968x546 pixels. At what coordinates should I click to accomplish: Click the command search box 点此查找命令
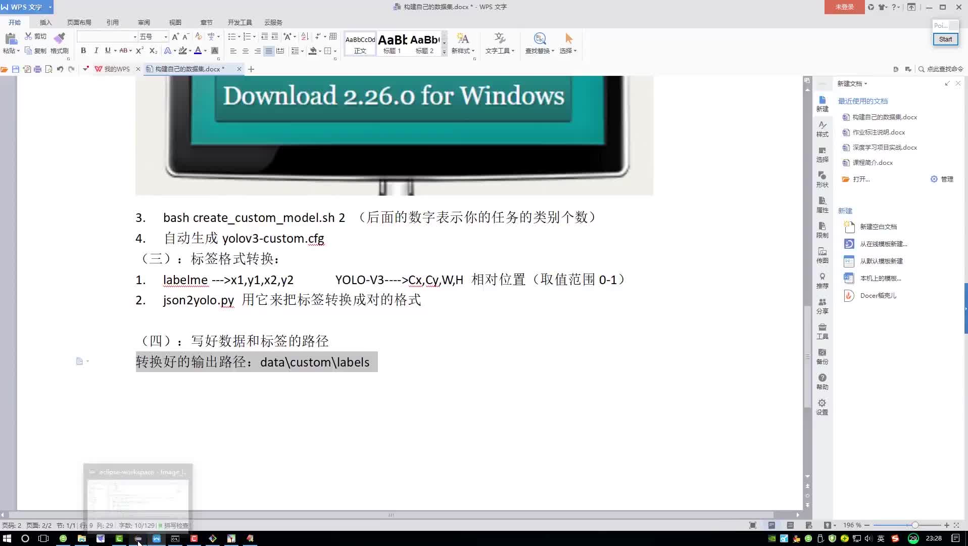point(941,69)
